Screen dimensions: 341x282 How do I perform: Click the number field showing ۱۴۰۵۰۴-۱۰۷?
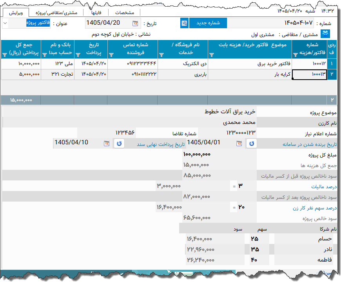270,23
